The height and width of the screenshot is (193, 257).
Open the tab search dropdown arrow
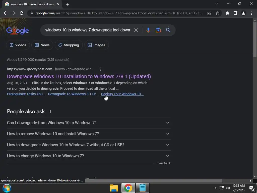[217, 4]
